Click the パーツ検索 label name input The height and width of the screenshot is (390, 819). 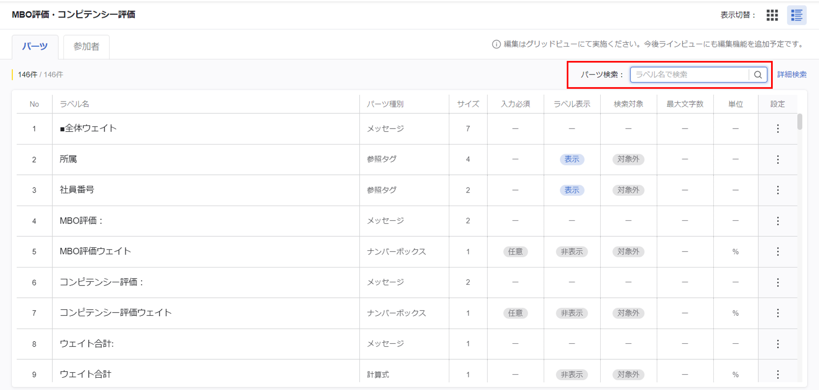click(690, 75)
